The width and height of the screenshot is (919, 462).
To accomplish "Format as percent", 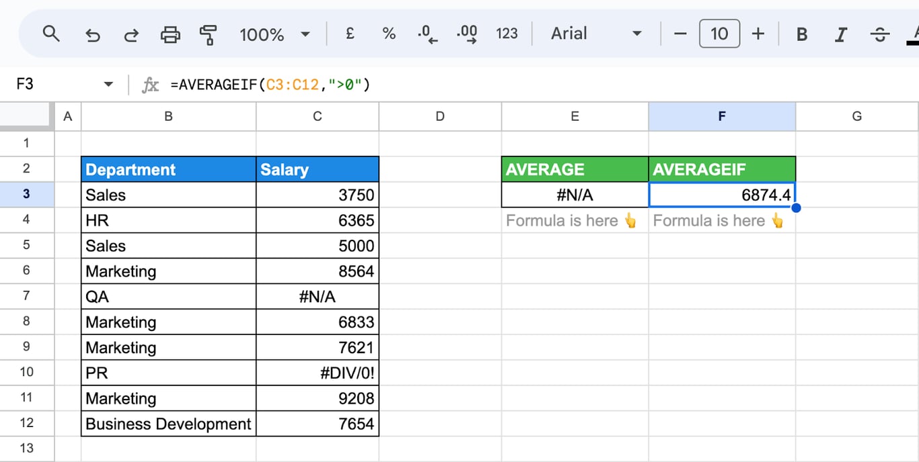I will pyautogui.click(x=389, y=34).
